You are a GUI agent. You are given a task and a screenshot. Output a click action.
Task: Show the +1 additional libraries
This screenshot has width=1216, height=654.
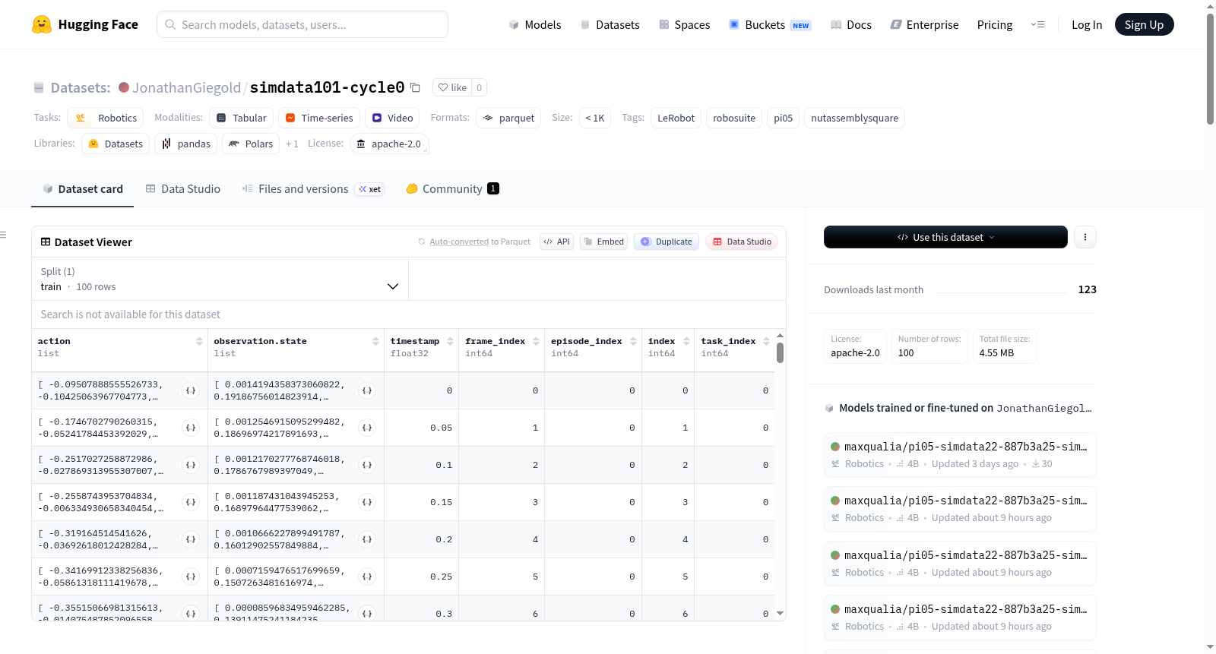(292, 144)
